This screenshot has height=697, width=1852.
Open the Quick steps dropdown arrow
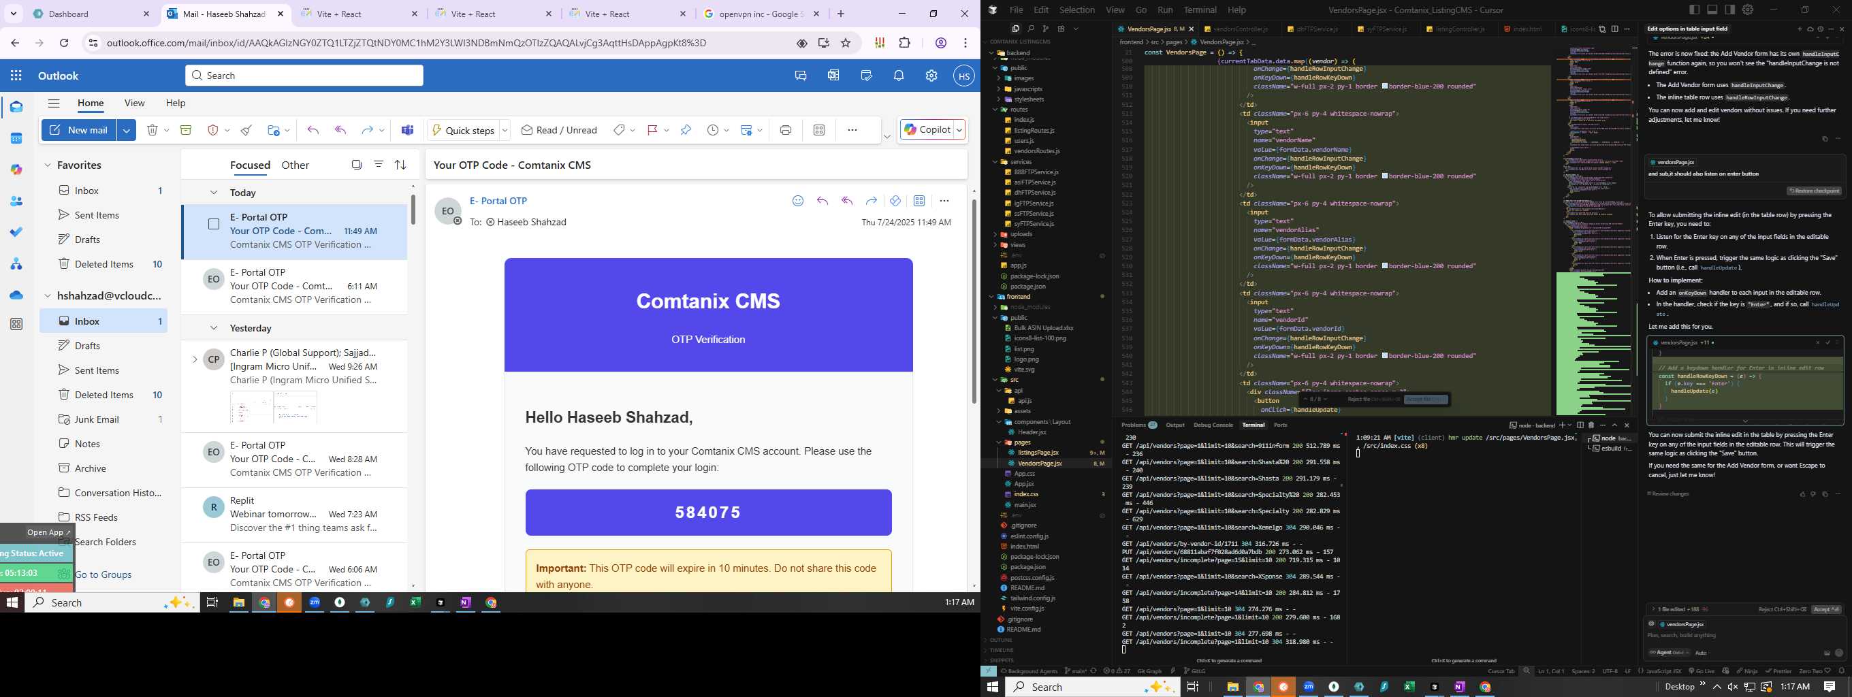tap(505, 130)
